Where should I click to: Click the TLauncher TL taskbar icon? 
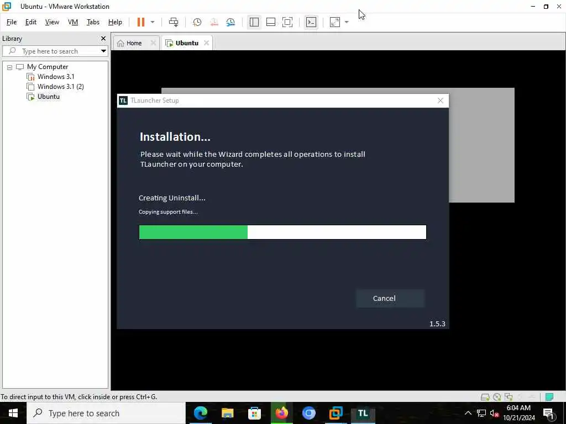click(x=363, y=413)
